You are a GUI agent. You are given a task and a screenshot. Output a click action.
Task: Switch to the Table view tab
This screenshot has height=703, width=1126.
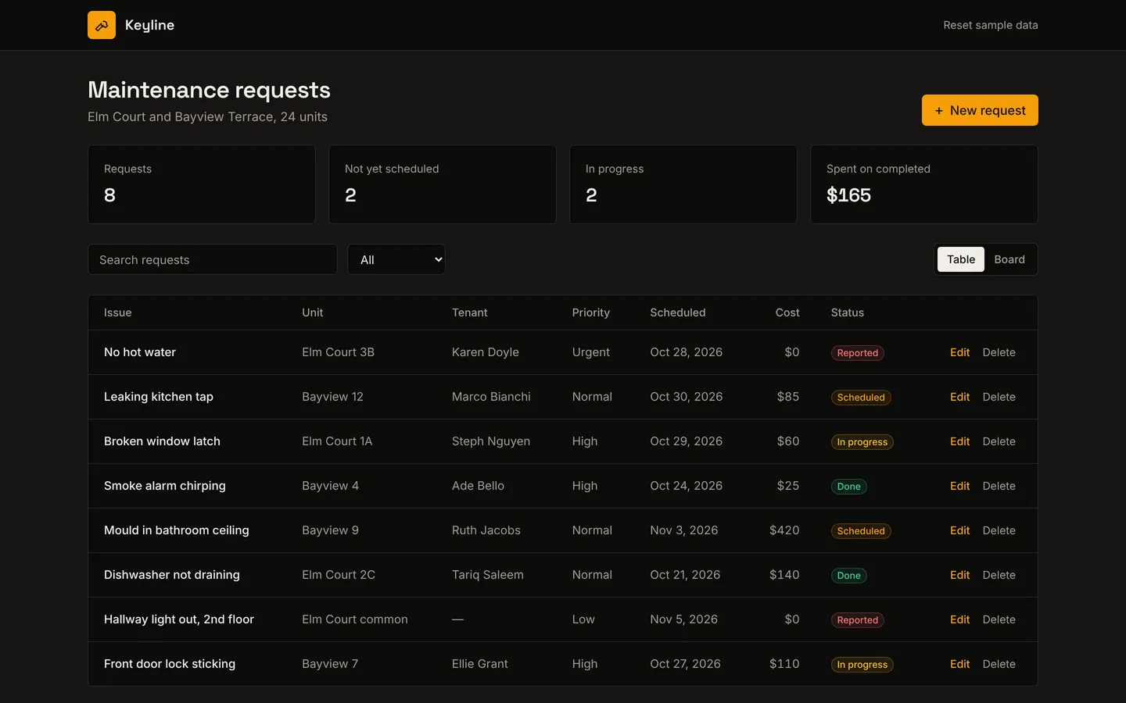coord(961,259)
